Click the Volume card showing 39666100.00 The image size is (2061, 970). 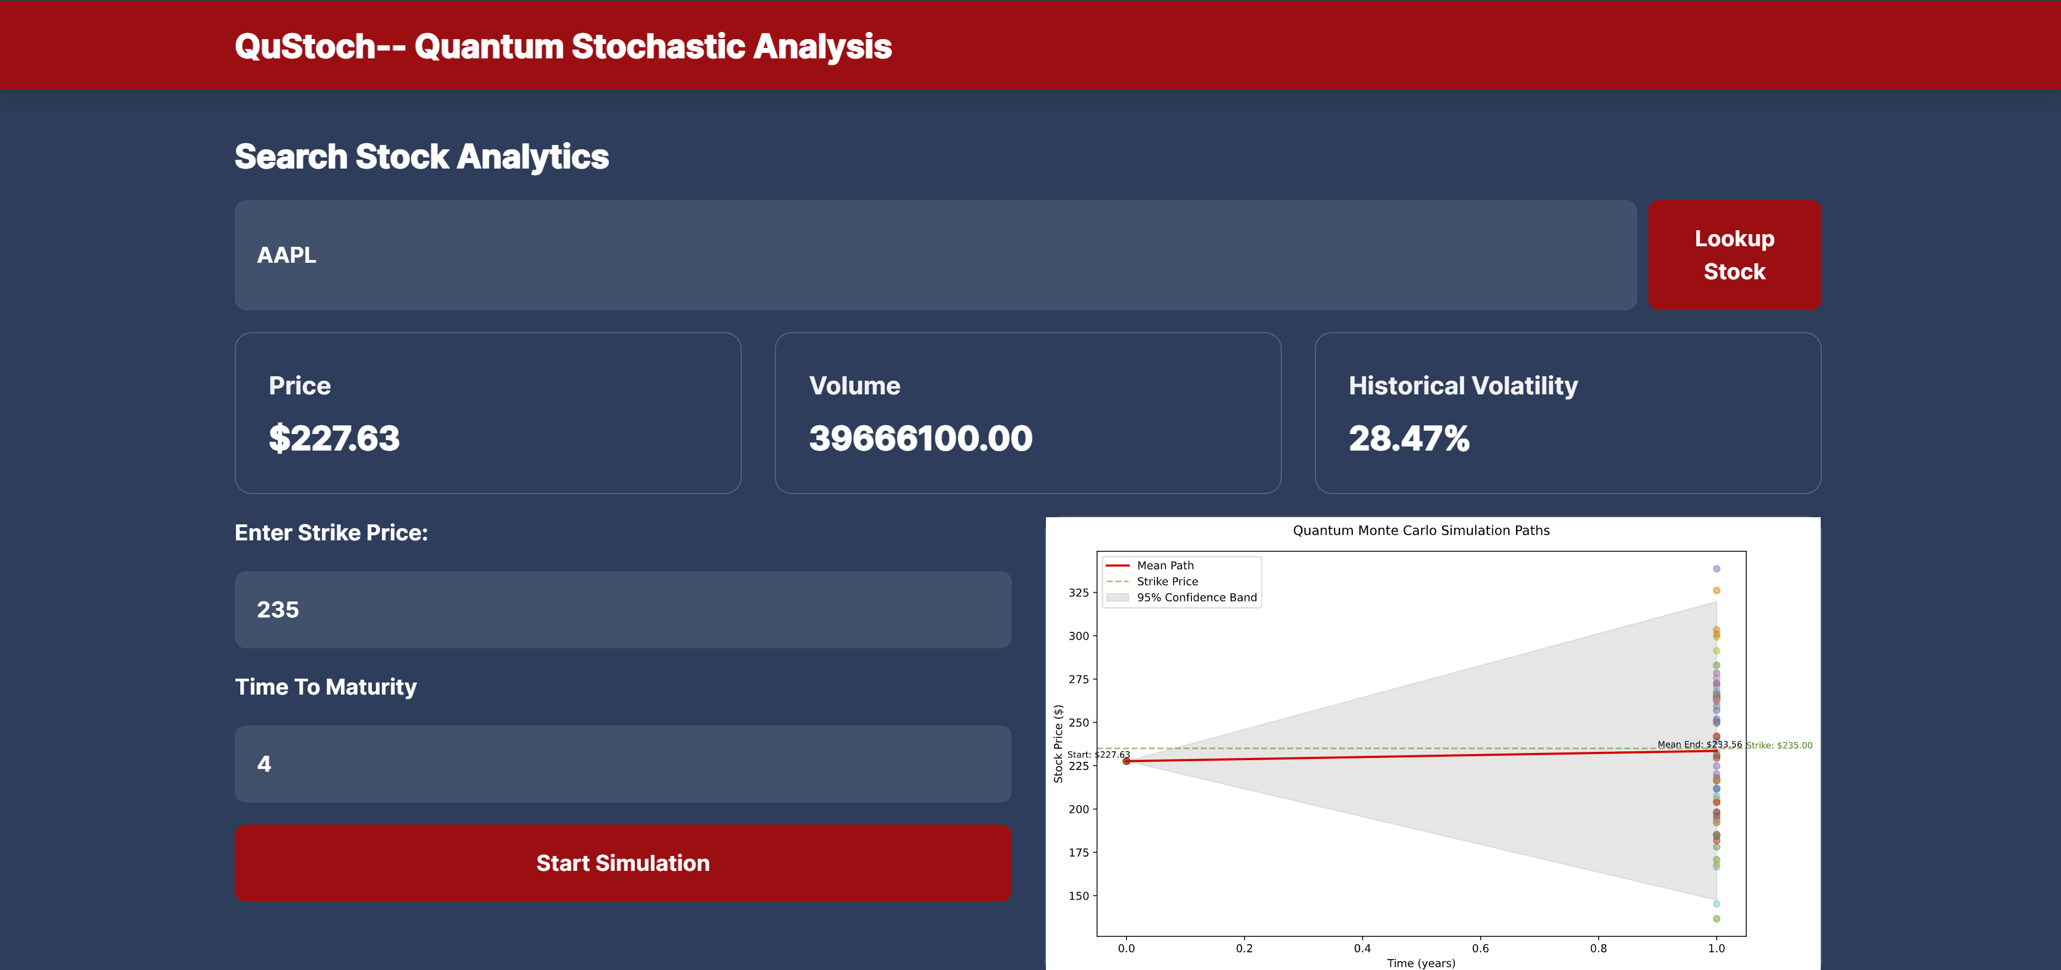click(x=1027, y=413)
